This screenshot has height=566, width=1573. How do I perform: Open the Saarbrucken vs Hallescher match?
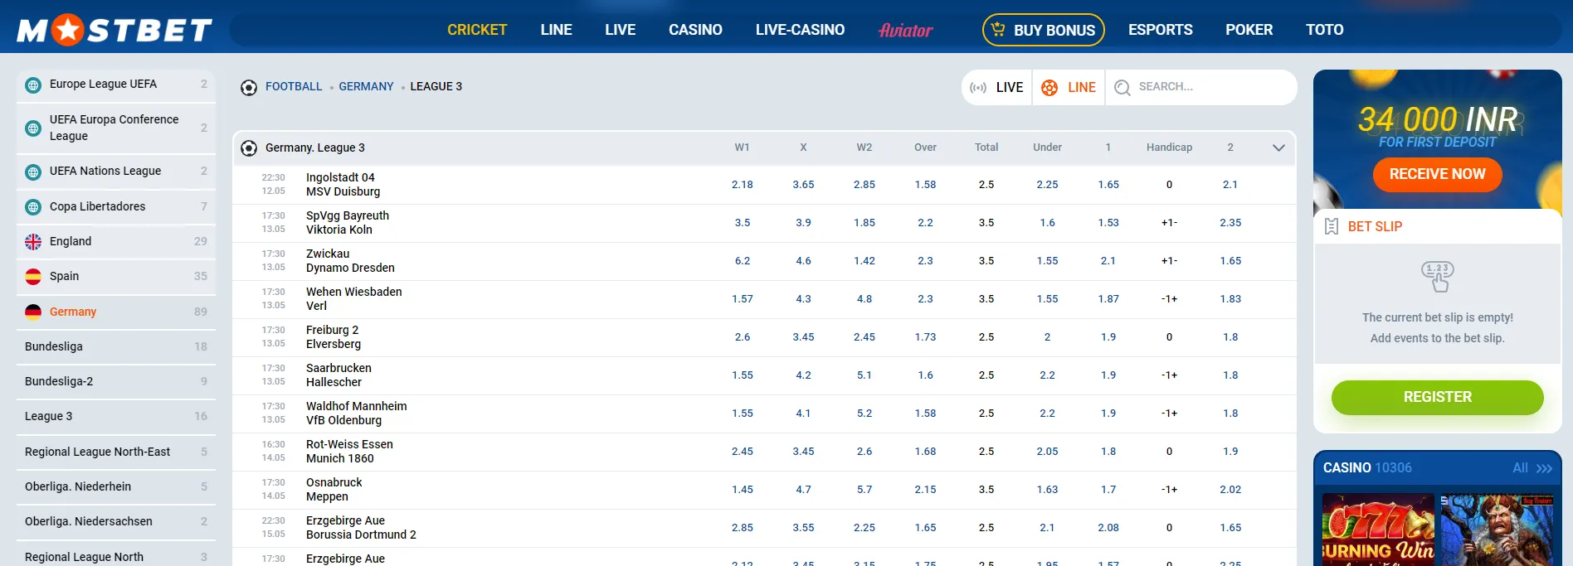pyautogui.click(x=338, y=375)
